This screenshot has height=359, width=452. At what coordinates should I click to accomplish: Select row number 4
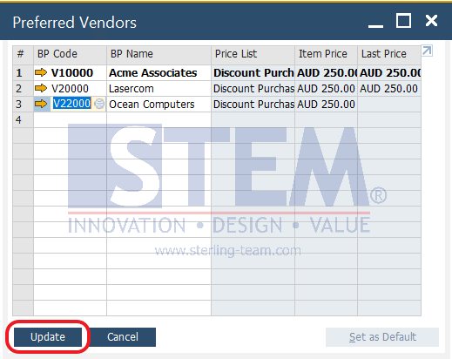click(x=23, y=119)
